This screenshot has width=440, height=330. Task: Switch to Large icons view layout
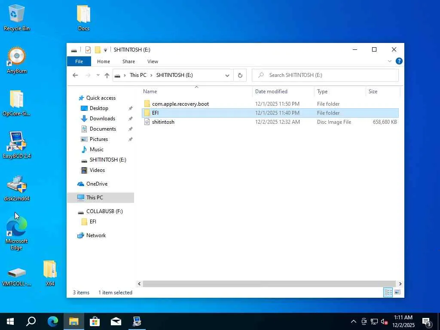397,292
